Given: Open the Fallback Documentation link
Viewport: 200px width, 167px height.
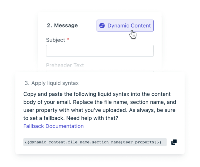Looking at the screenshot, I should 53,126.
